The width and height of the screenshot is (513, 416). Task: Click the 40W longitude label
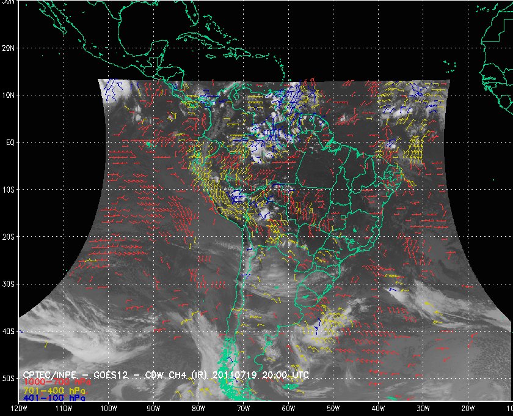(378, 409)
